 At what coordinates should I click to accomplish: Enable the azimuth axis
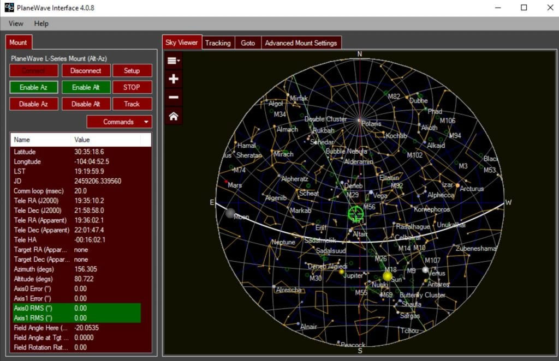click(33, 87)
